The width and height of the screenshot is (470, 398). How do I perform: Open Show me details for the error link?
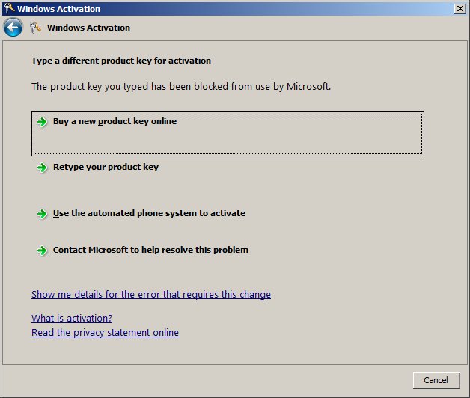pyautogui.click(x=151, y=295)
